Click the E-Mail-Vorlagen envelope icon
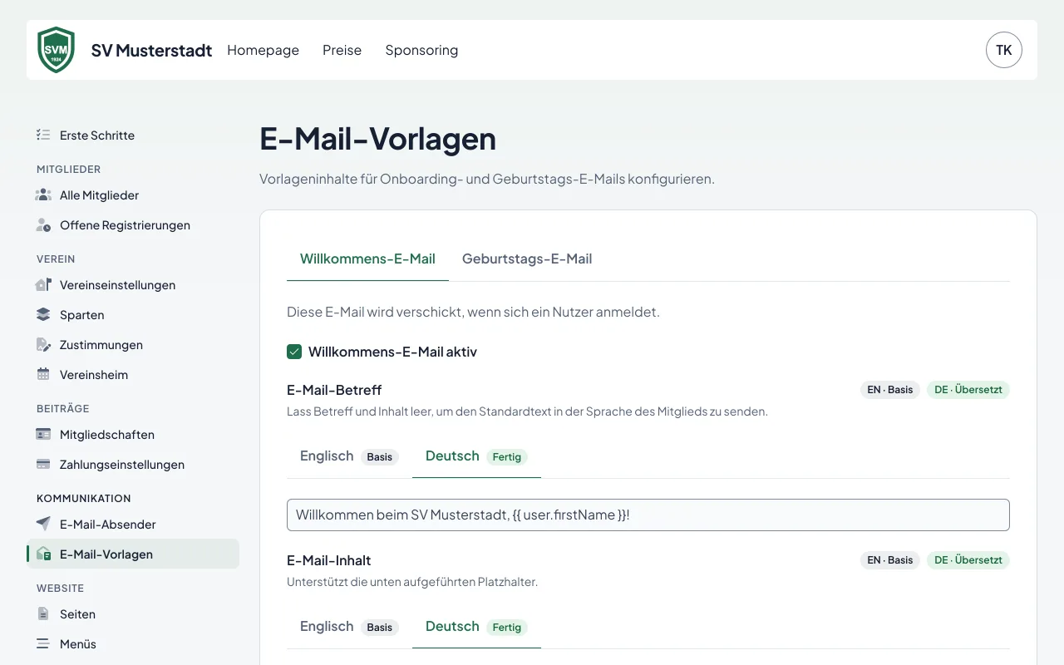 pos(43,554)
